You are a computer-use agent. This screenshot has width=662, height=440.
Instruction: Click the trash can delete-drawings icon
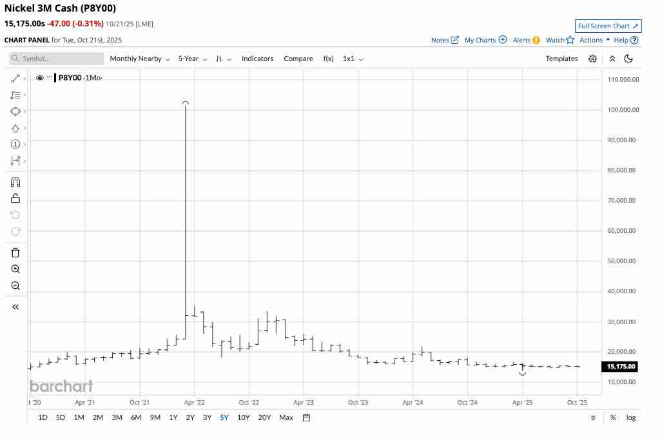15,253
